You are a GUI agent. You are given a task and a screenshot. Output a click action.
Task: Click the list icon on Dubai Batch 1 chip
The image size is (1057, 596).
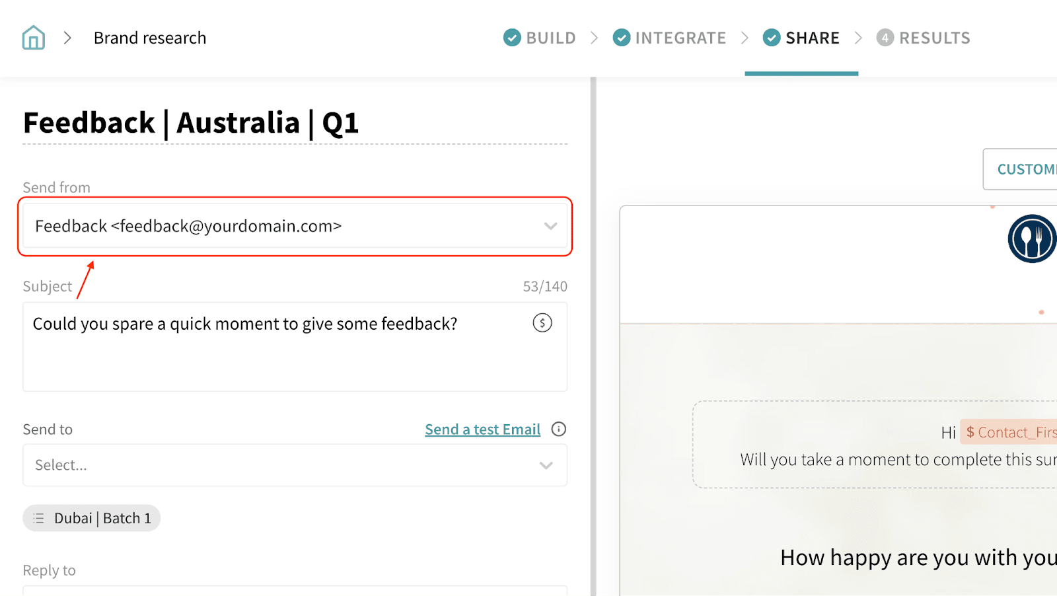point(39,519)
